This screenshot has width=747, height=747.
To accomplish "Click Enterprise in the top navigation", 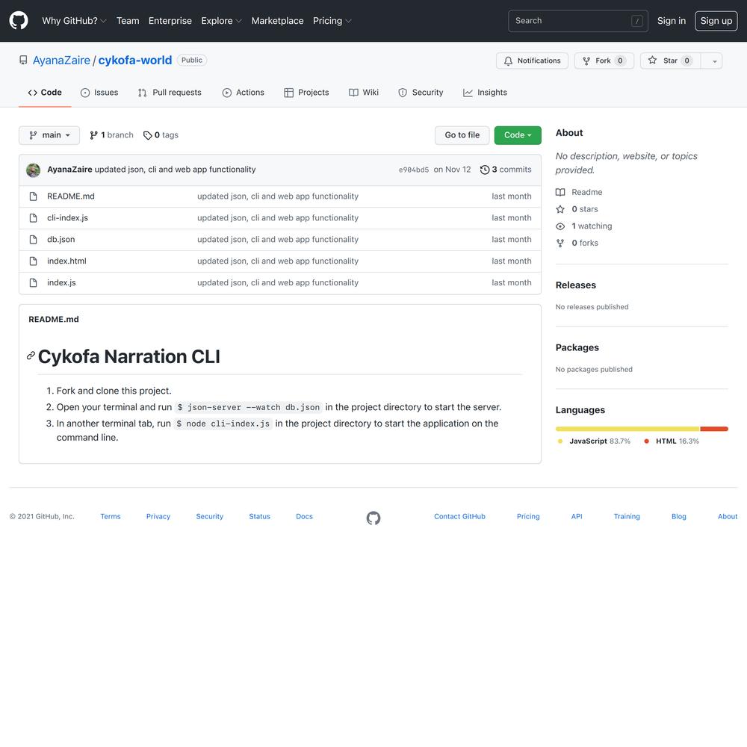I will 170,21.
